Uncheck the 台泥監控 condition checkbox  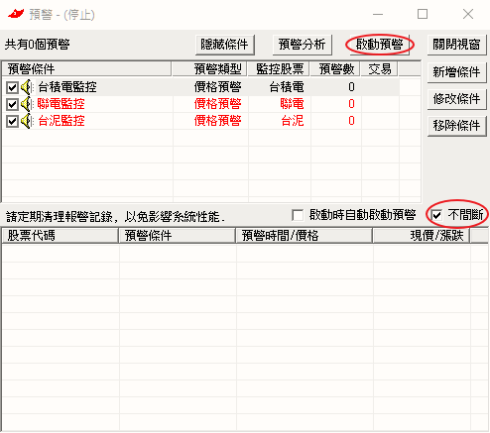[x=12, y=122]
